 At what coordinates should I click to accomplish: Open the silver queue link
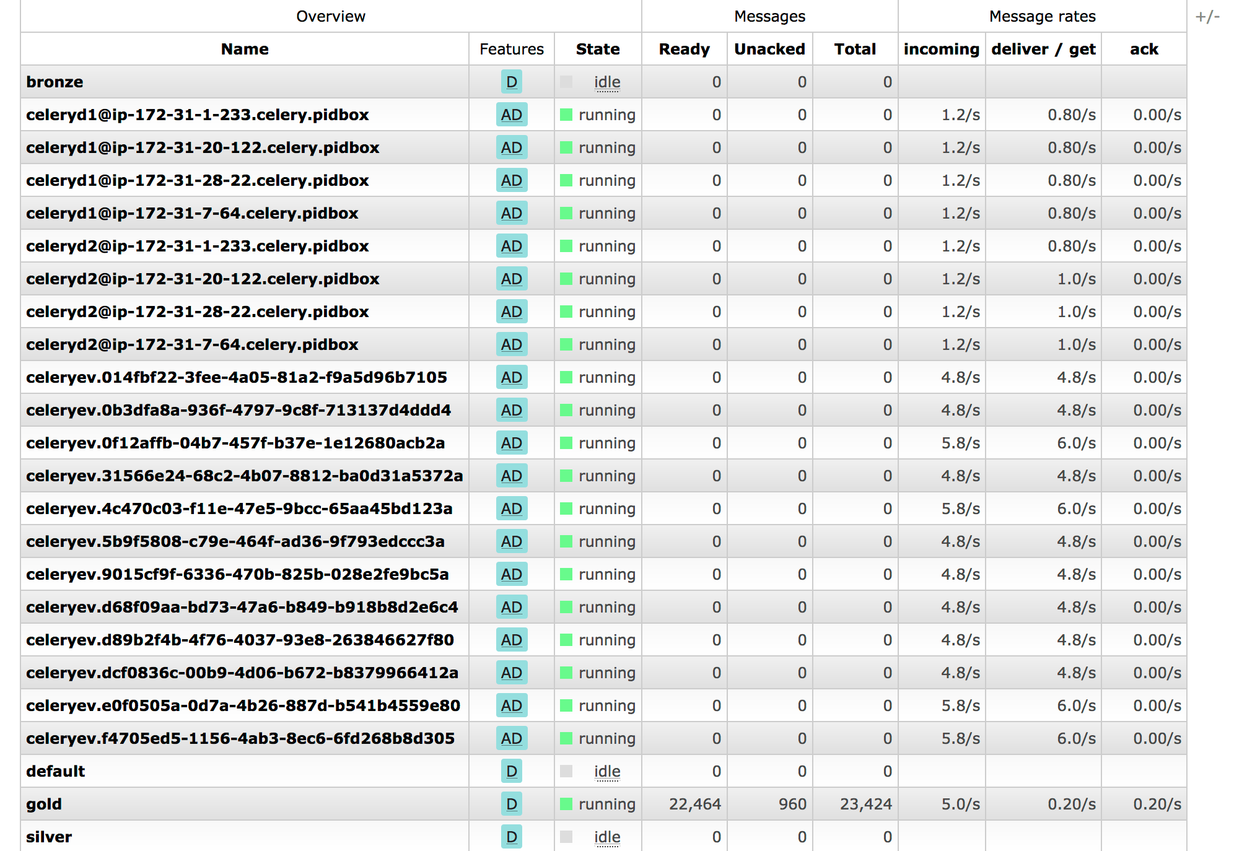pyautogui.click(x=49, y=837)
